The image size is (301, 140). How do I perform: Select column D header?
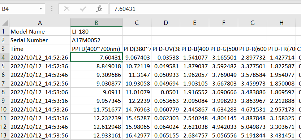coord(165,23)
